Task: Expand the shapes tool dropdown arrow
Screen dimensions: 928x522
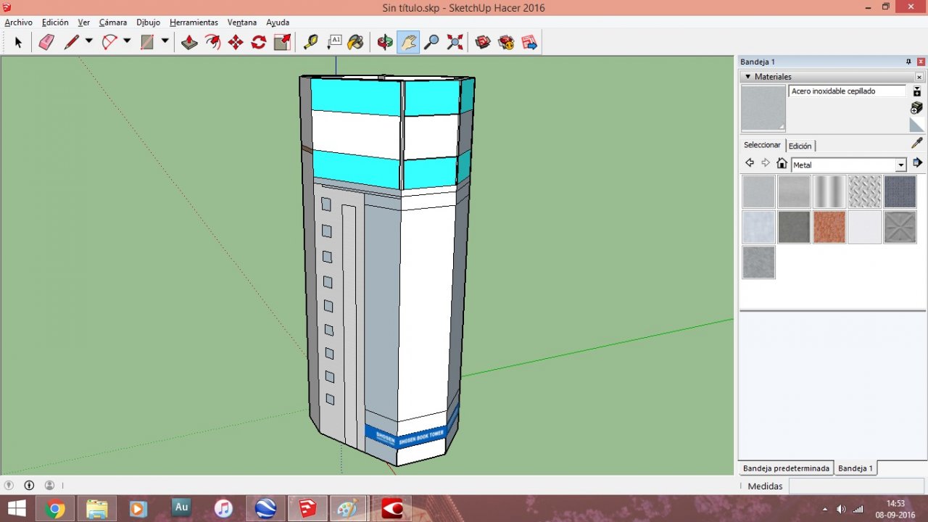Action: point(165,41)
